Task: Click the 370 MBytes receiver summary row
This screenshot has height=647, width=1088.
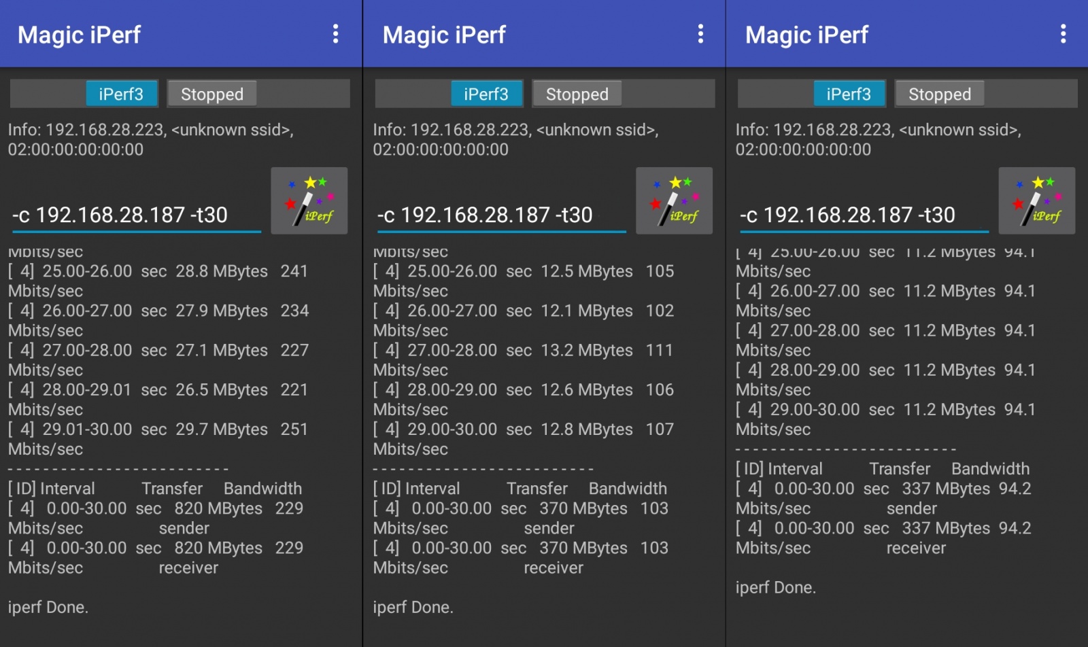Action: pyautogui.click(x=521, y=557)
